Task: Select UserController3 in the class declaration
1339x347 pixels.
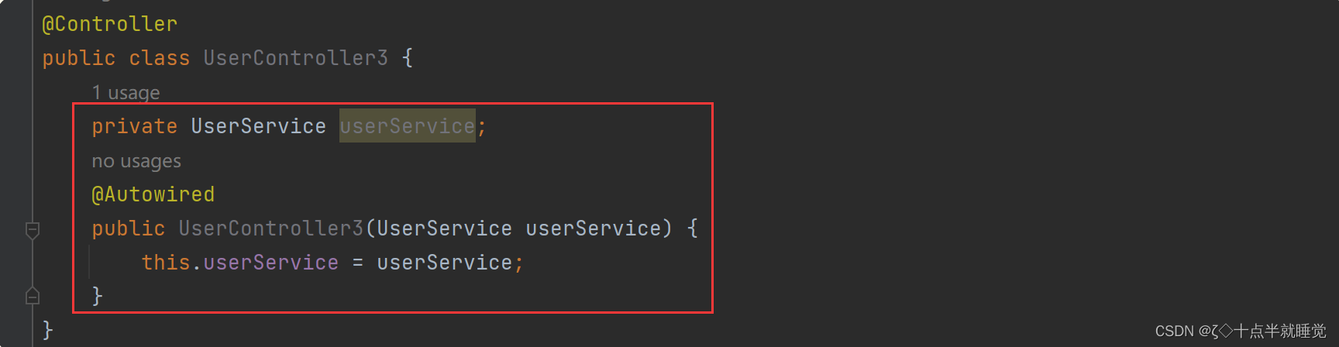Action: click(295, 58)
